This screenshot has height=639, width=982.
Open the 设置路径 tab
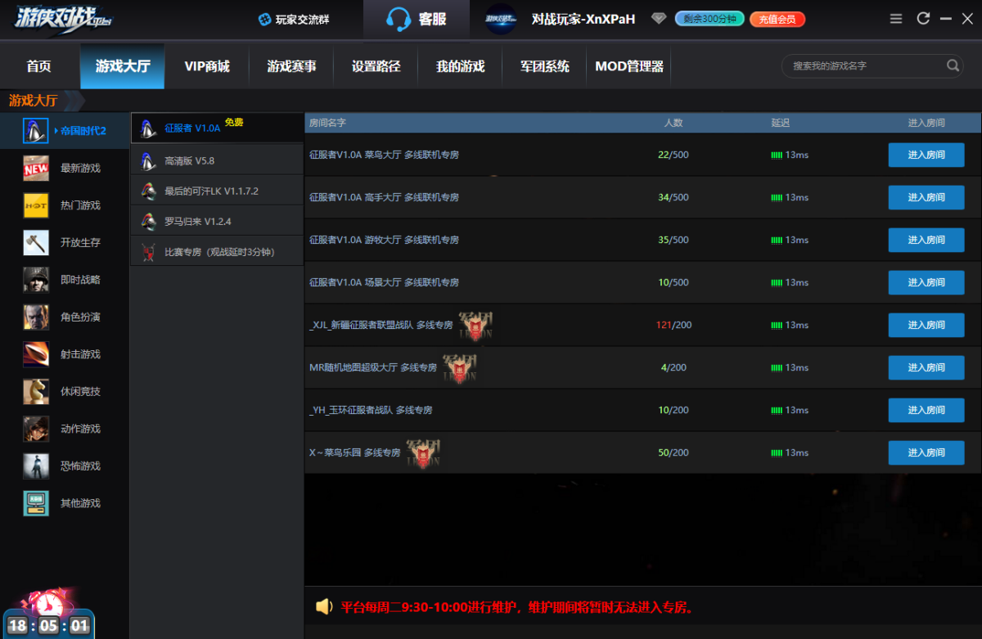coord(376,66)
